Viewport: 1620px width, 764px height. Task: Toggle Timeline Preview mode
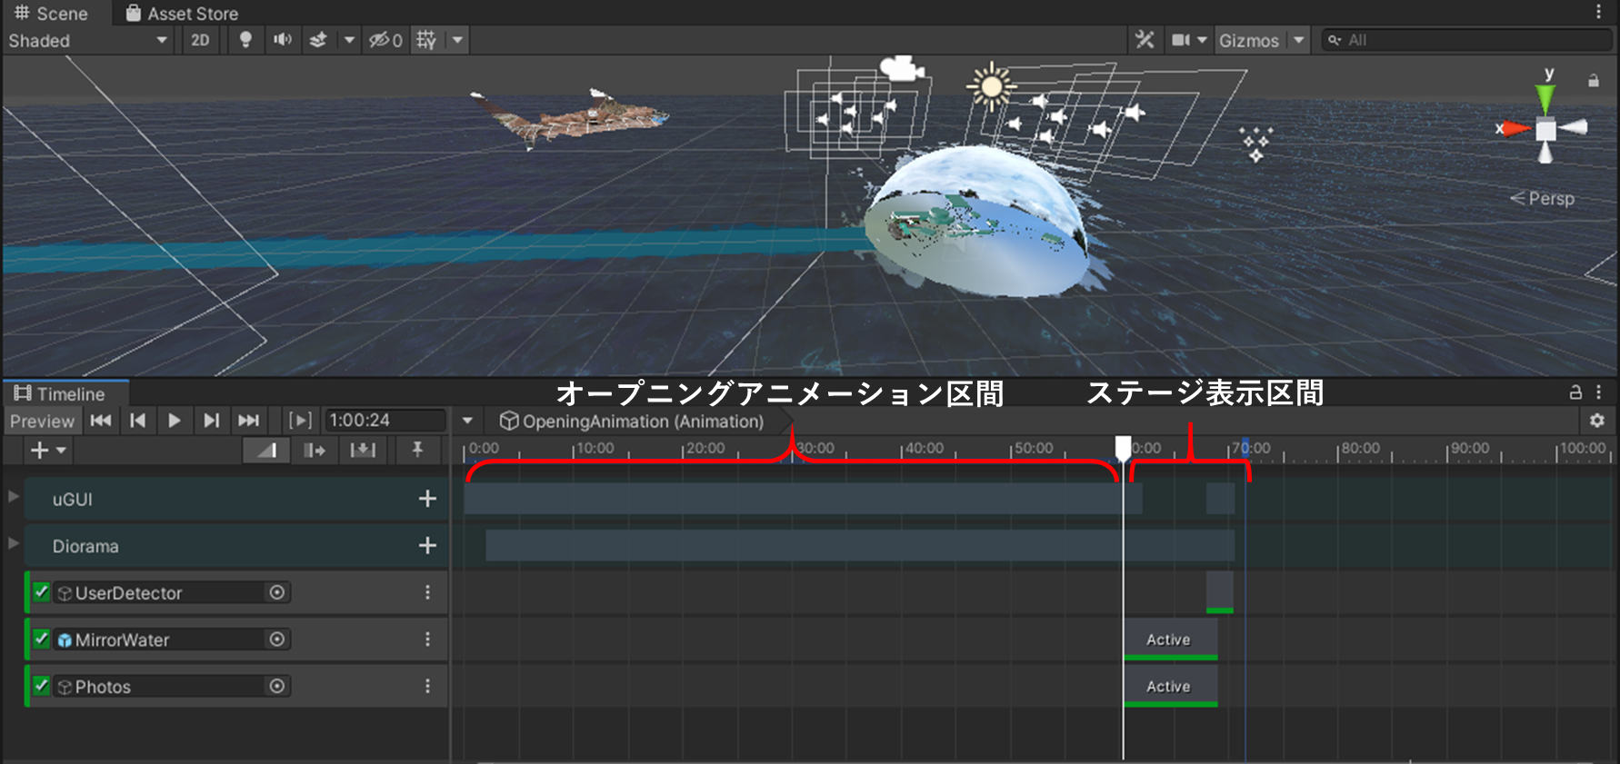tap(42, 421)
